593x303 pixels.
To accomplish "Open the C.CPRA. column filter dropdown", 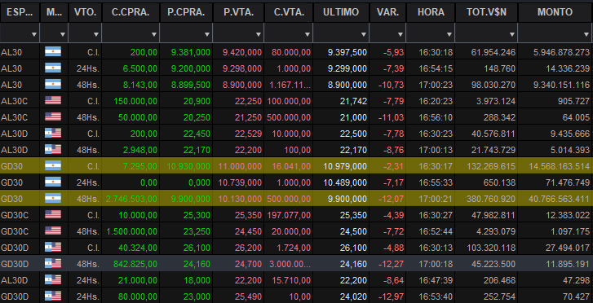I will coord(154,34).
